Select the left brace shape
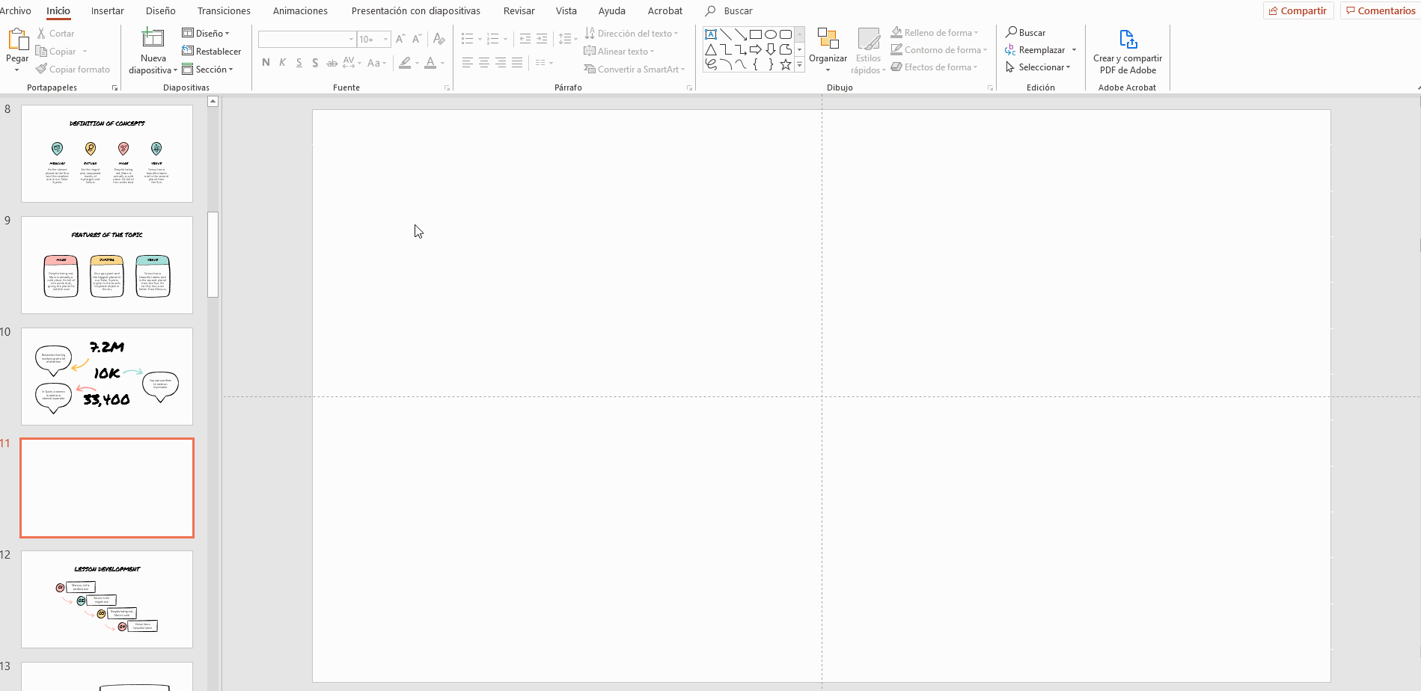This screenshot has height=691, width=1421. pyautogui.click(x=756, y=64)
